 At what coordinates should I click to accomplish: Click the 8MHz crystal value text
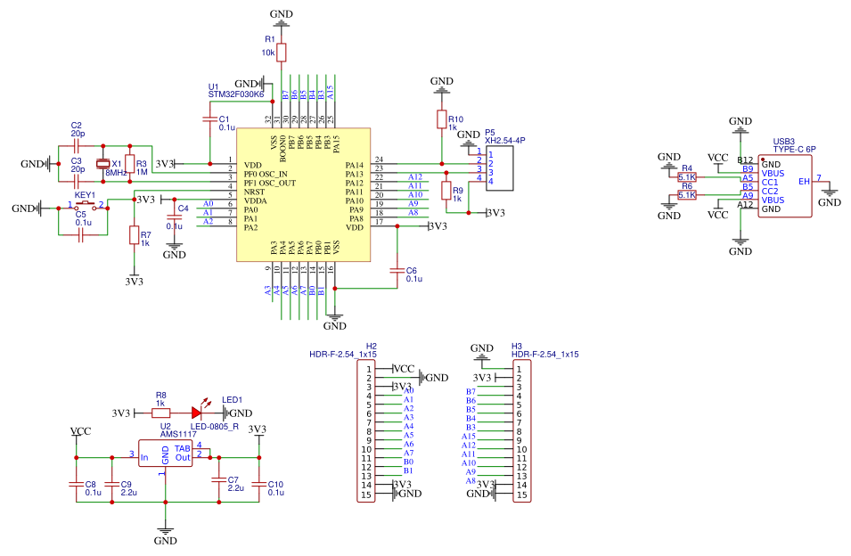[116, 173]
